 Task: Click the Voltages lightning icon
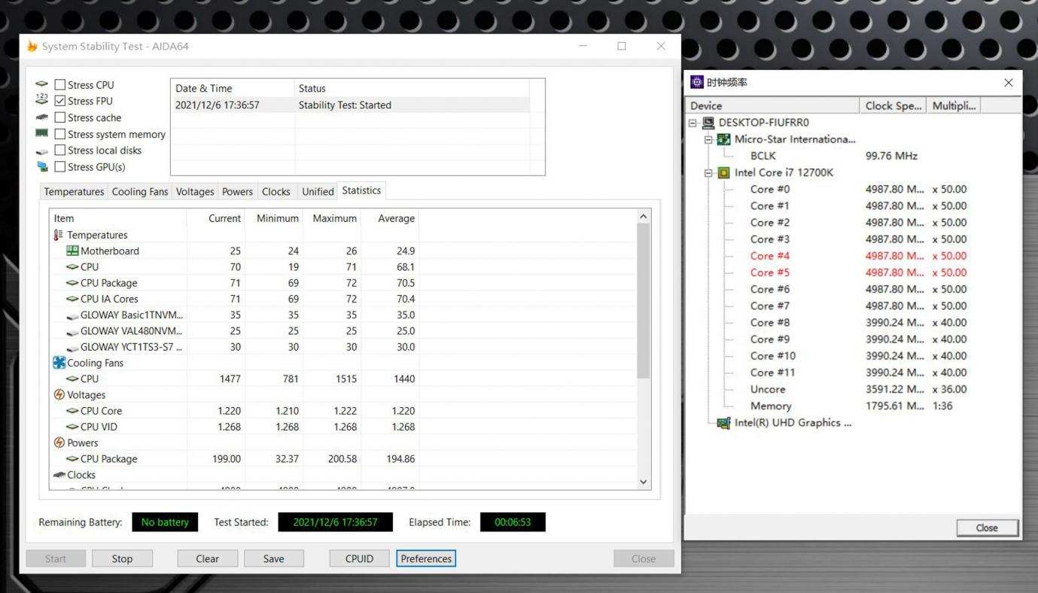[59, 394]
